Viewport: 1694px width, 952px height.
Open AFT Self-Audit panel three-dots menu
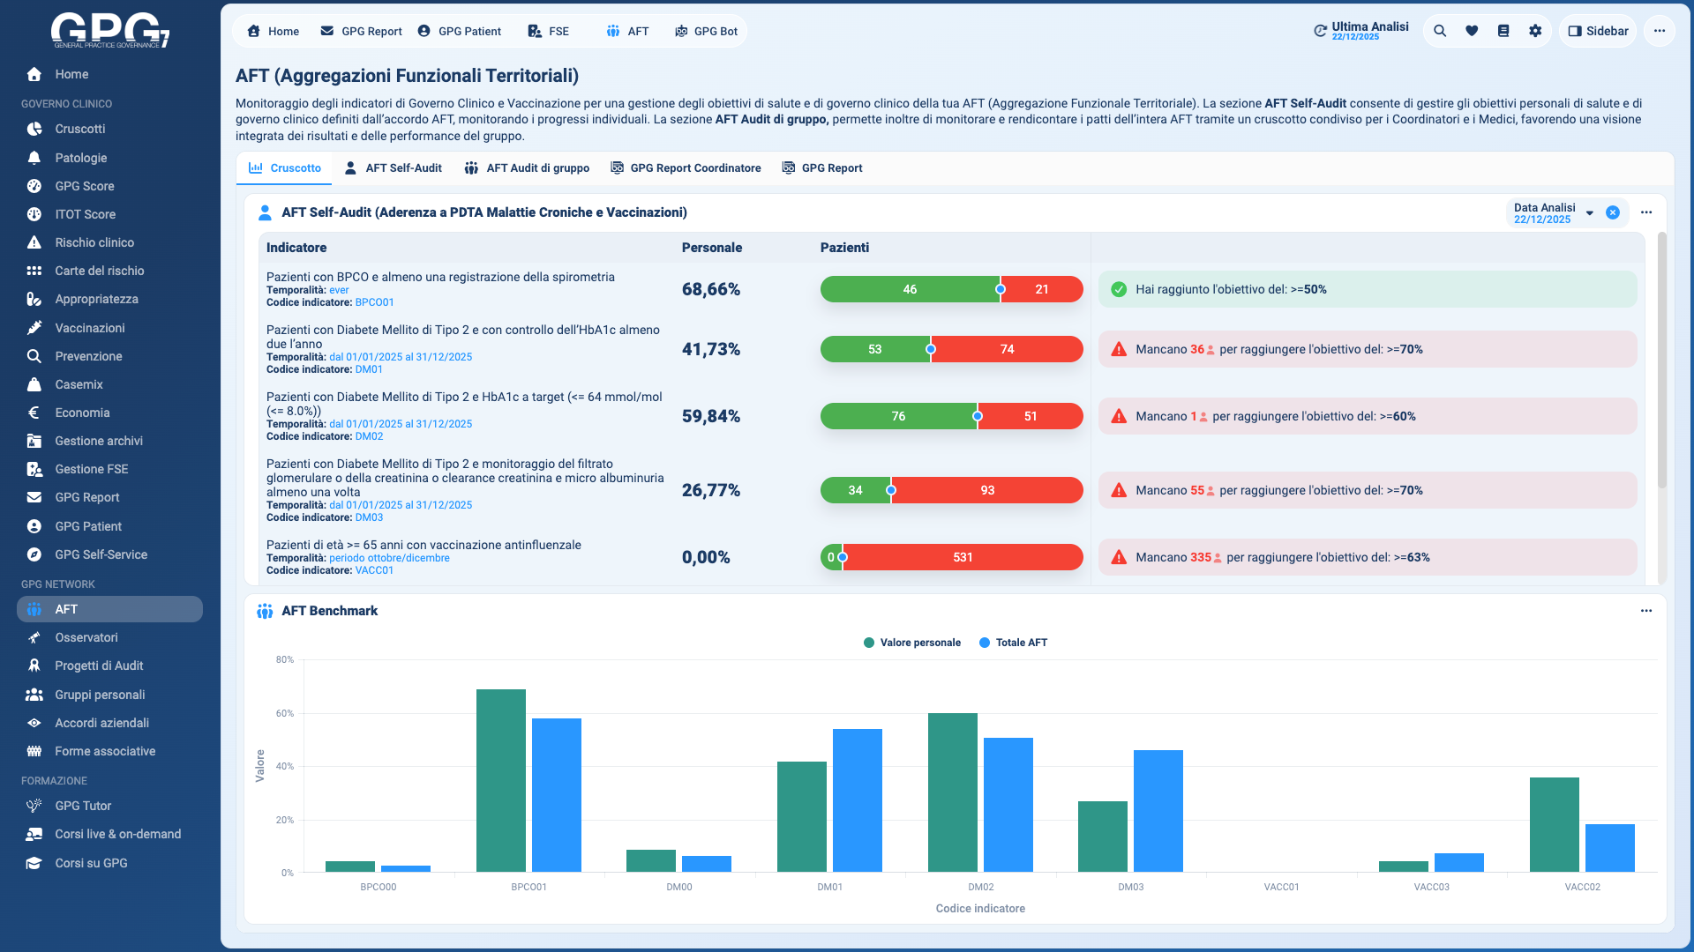click(x=1646, y=212)
